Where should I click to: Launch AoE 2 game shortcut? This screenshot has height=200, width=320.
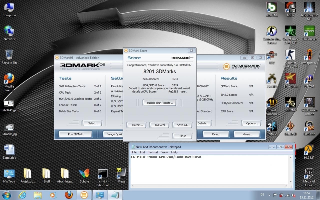click(290, 10)
